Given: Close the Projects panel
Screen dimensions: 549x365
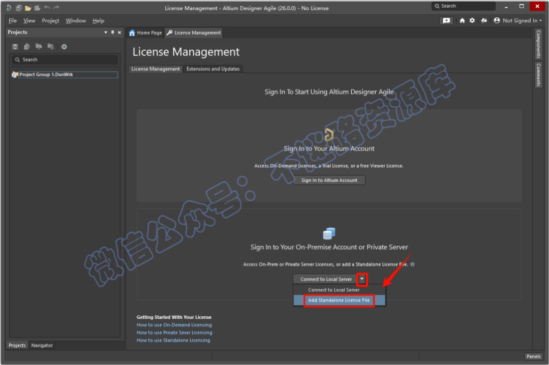Looking at the screenshot, I should point(119,32).
